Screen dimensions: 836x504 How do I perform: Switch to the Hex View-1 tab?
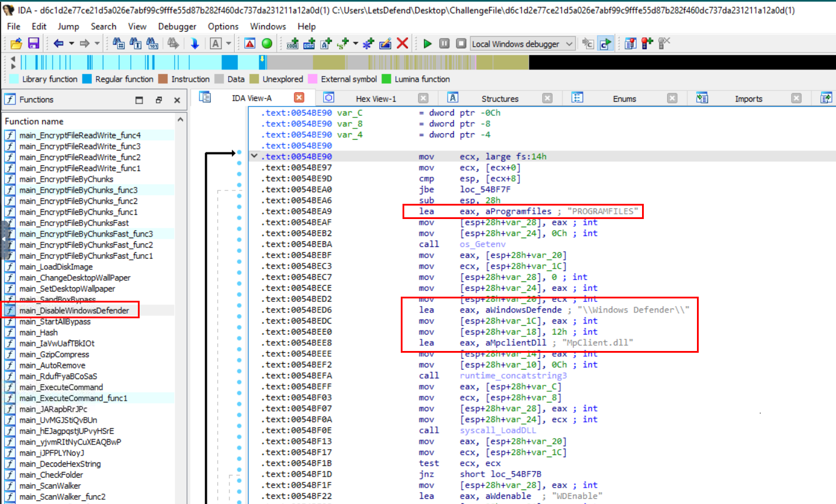(x=376, y=99)
